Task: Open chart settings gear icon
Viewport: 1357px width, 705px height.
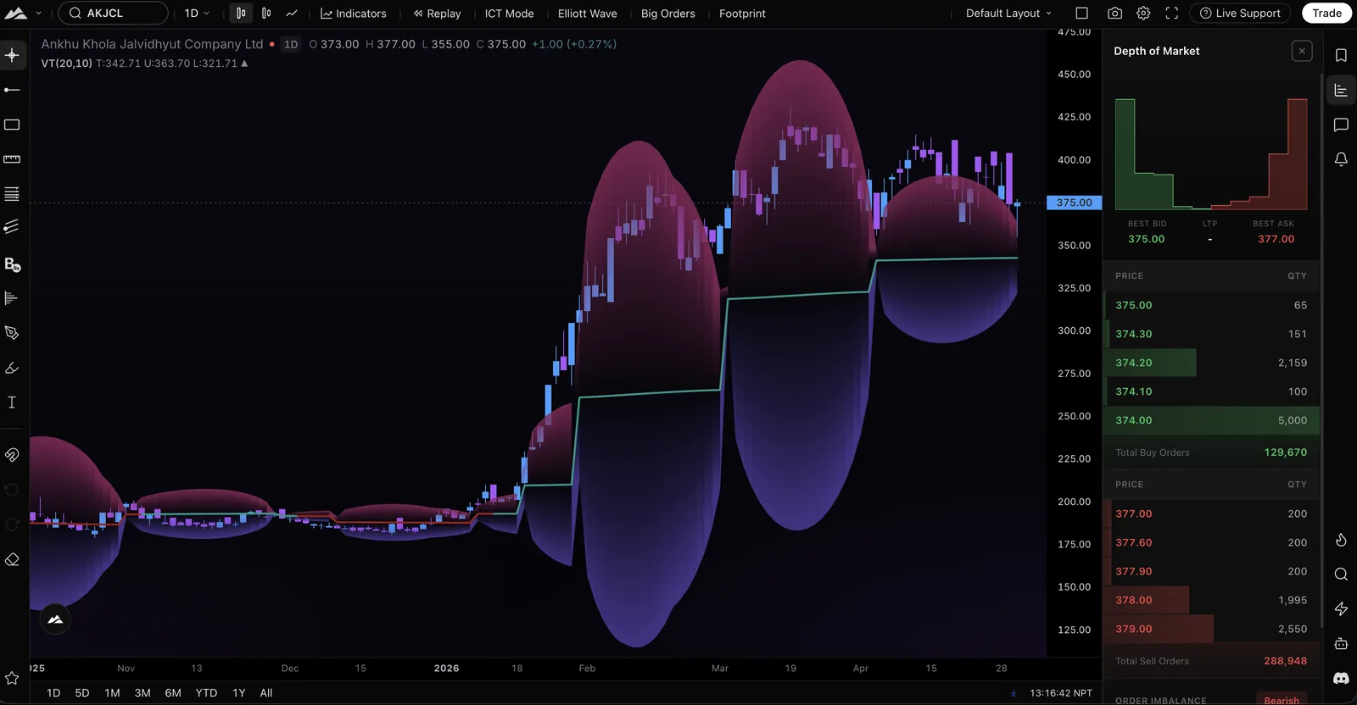Action: pyautogui.click(x=1143, y=14)
